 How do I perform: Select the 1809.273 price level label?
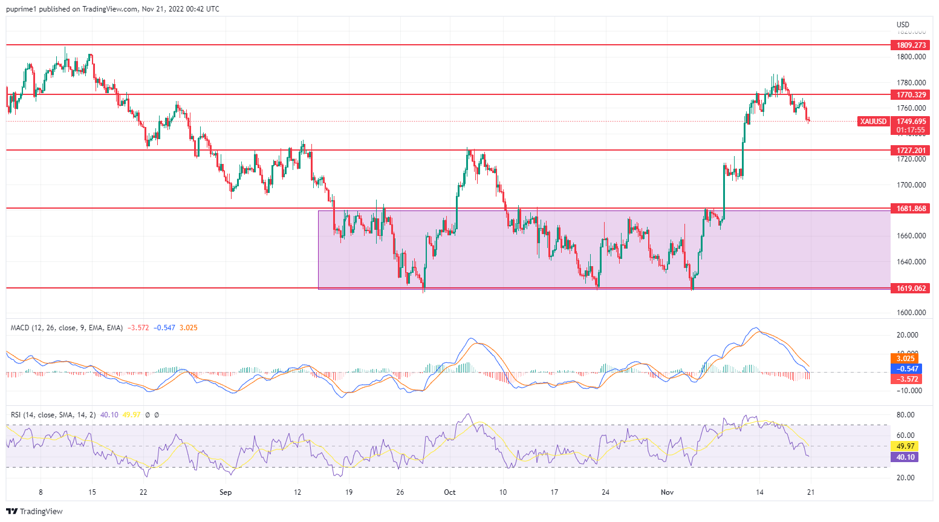tap(911, 45)
